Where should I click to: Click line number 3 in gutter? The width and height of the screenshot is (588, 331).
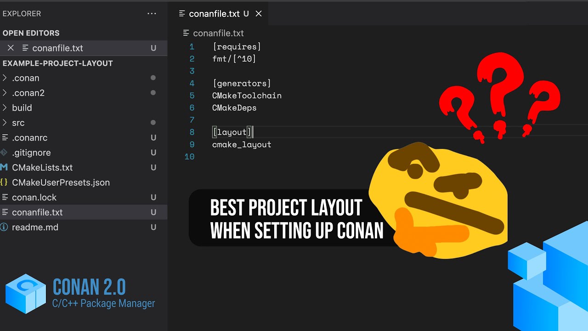pyautogui.click(x=192, y=71)
